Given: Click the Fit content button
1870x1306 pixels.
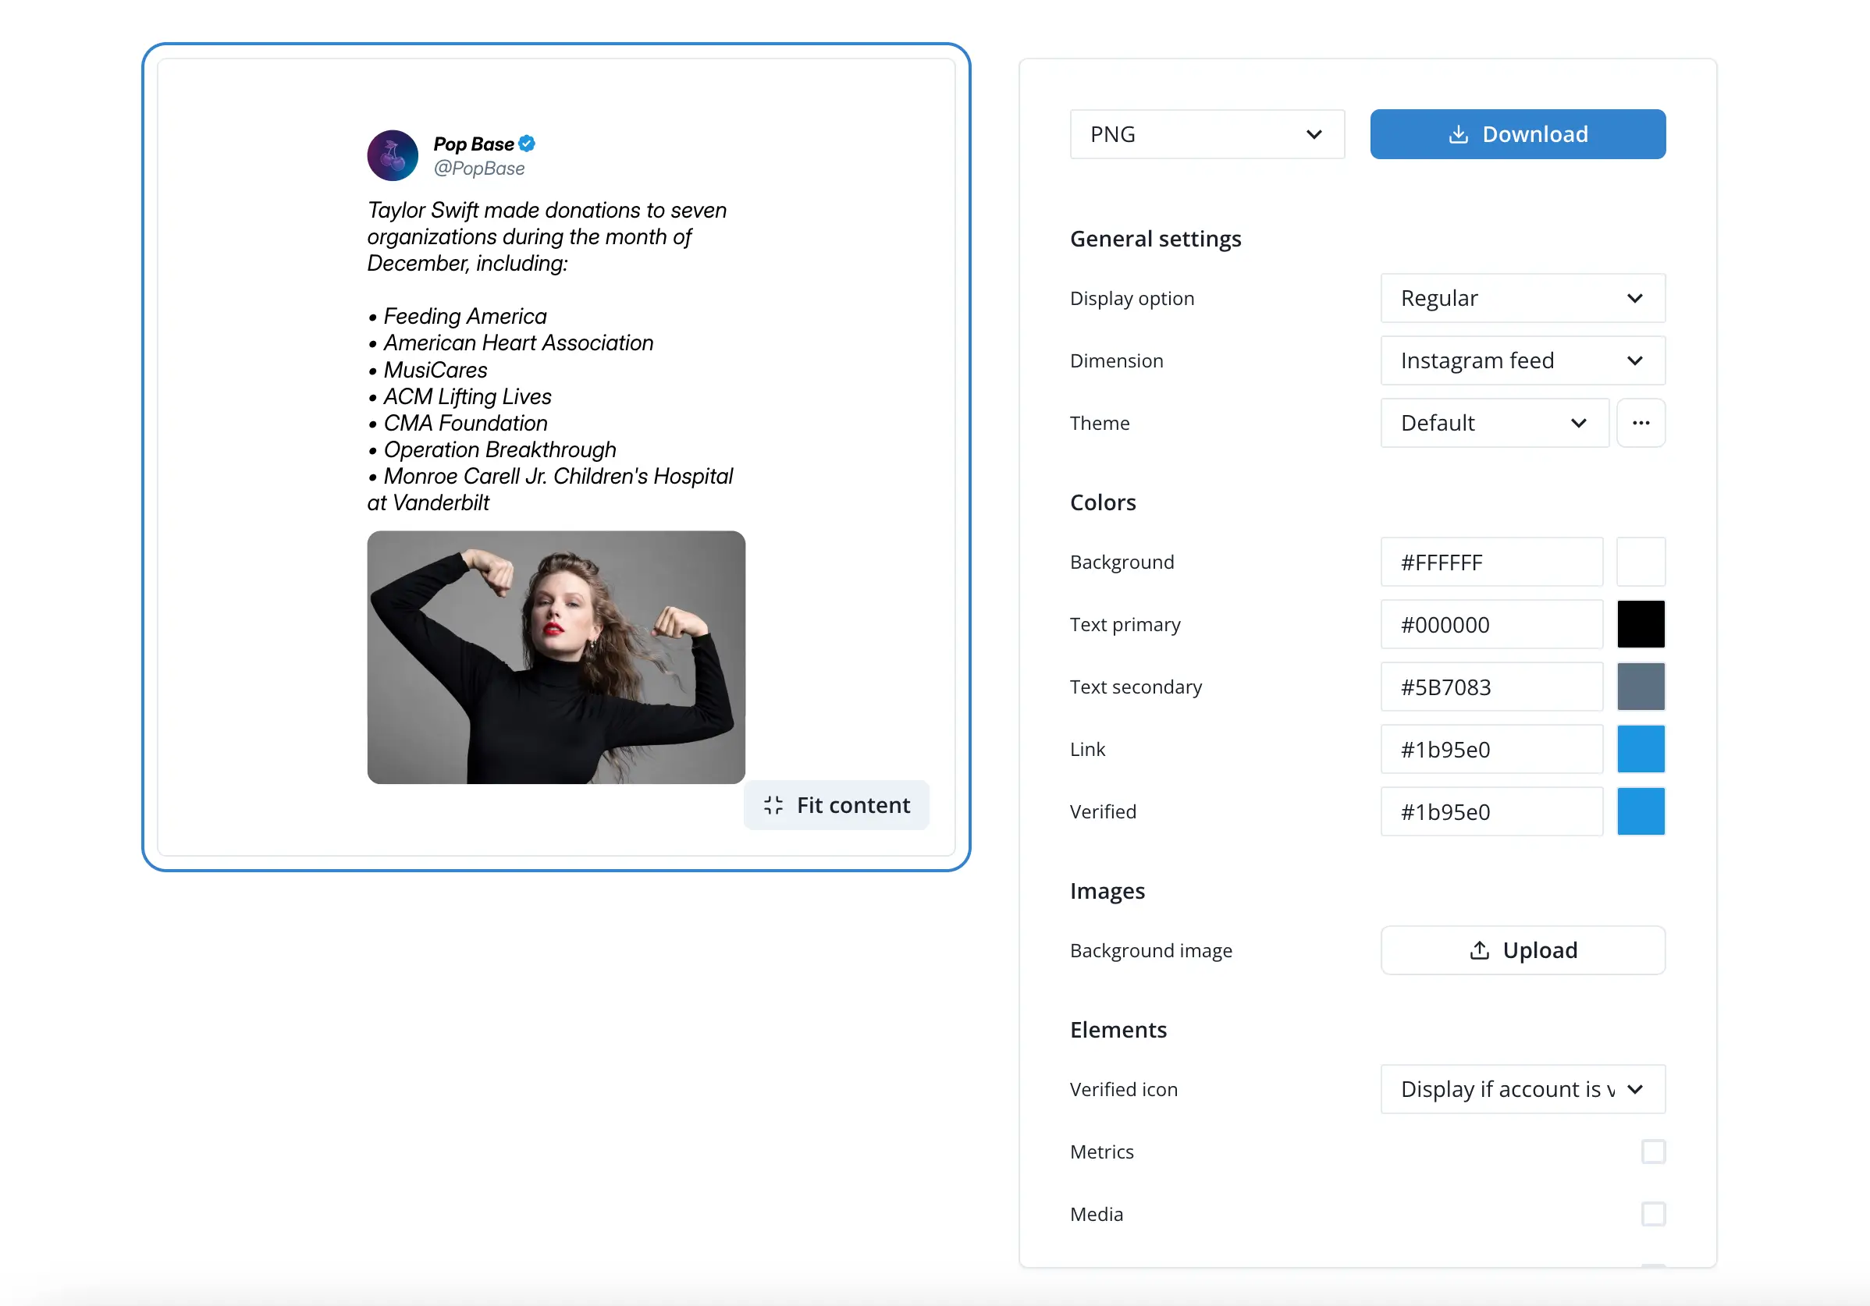Looking at the screenshot, I should [837, 804].
